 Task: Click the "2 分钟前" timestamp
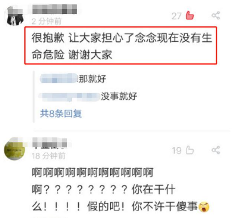coord(46,21)
